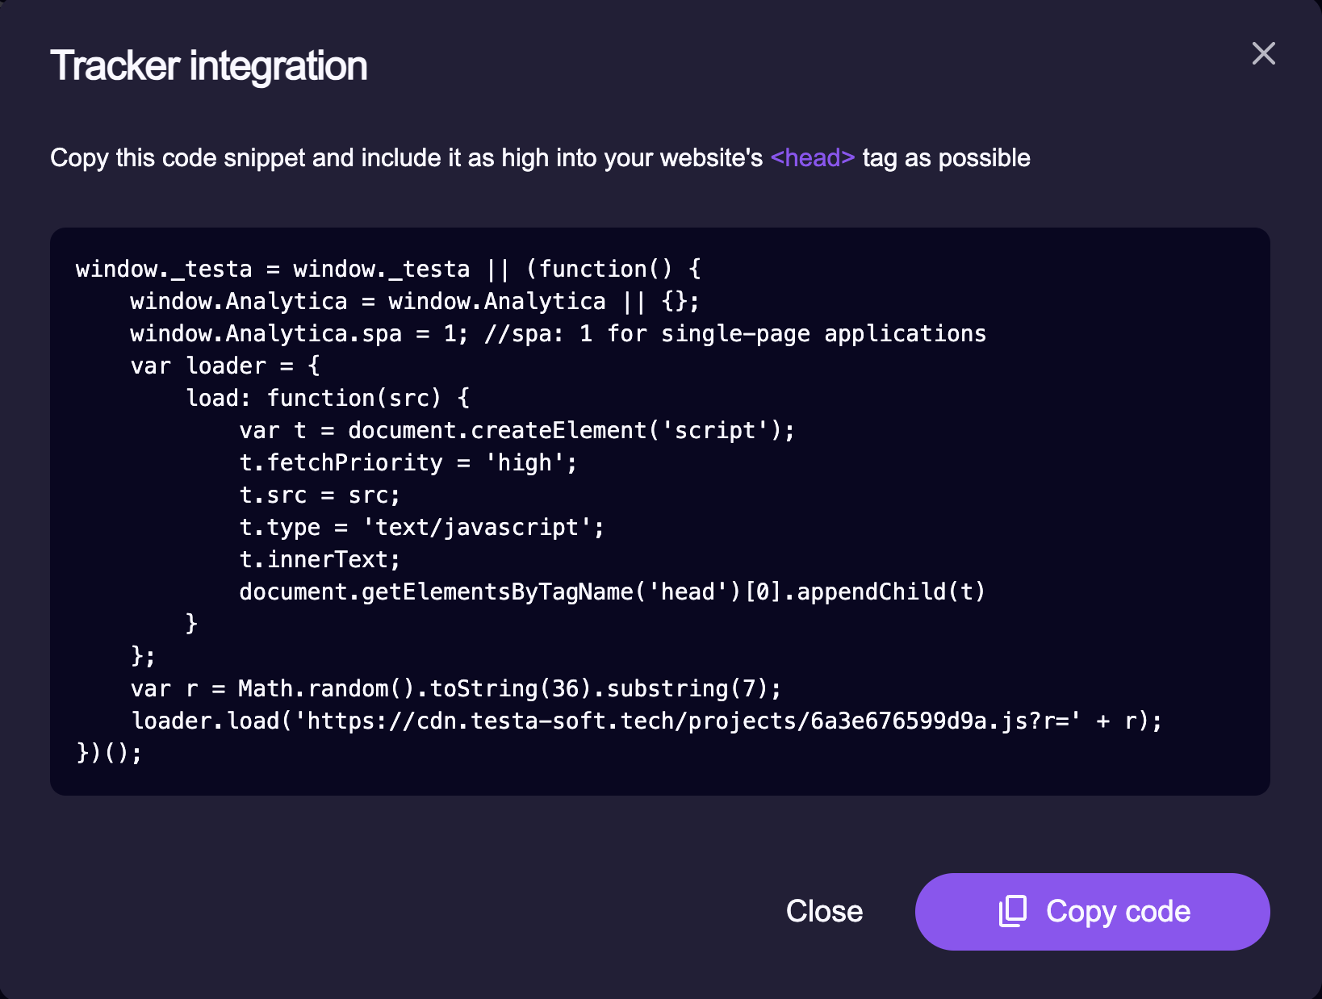The width and height of the screenshot is (1322, 999).
Task: Click the purple <head> tag text
Action: pyautogui.click(x=812, y=157)
